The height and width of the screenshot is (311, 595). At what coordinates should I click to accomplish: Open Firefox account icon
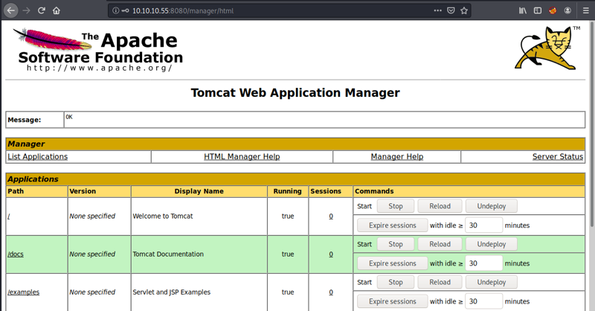click(567, 10)
